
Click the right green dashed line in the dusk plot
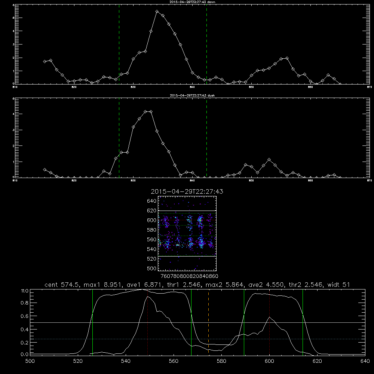point(206,138)
